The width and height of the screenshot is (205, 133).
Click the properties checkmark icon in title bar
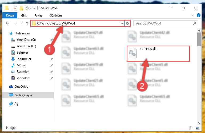15,8
